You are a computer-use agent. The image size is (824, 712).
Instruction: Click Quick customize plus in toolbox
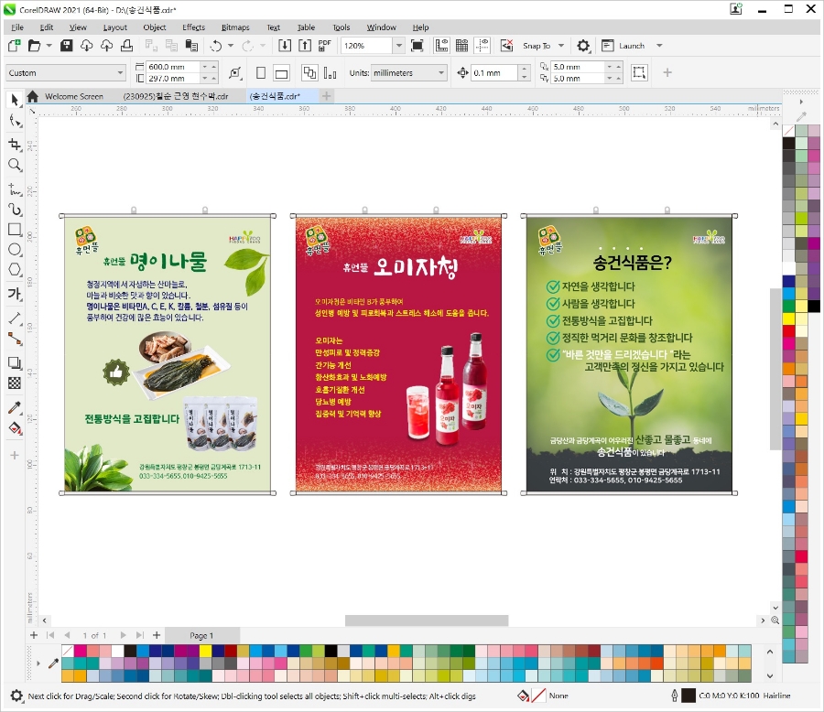click(15, 455)
